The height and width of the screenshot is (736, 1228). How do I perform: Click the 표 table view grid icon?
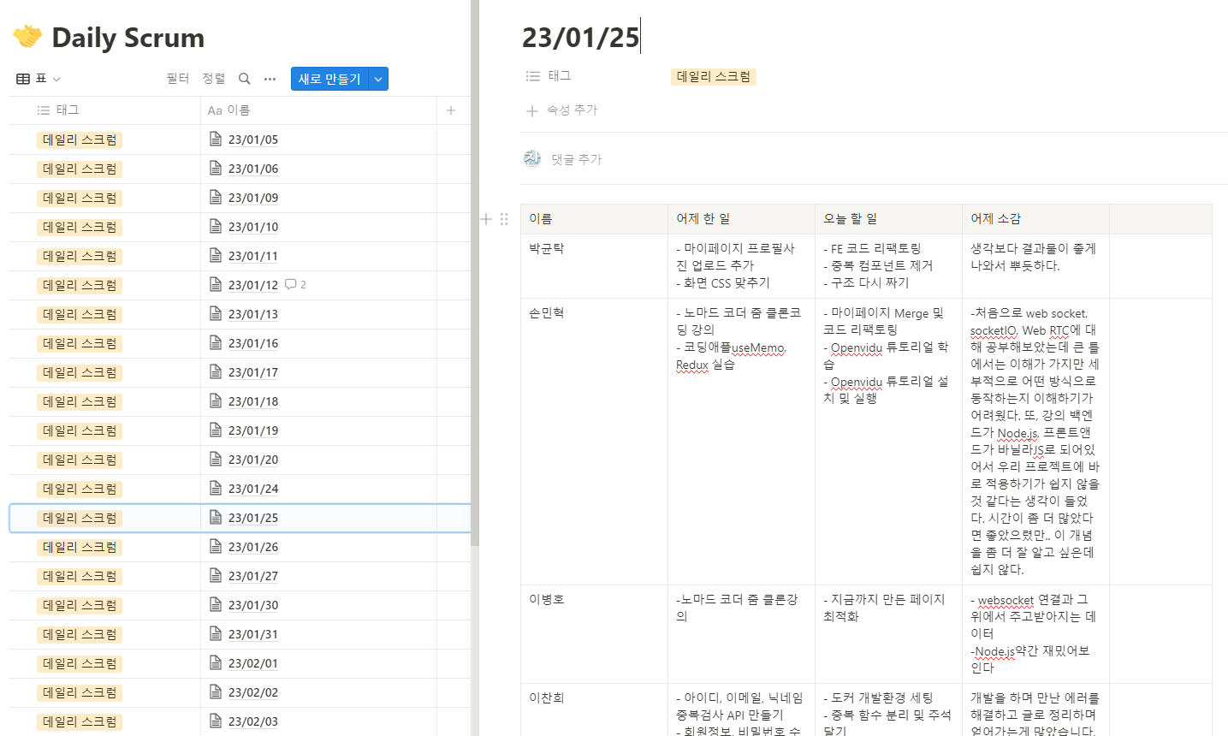(21, 78)
